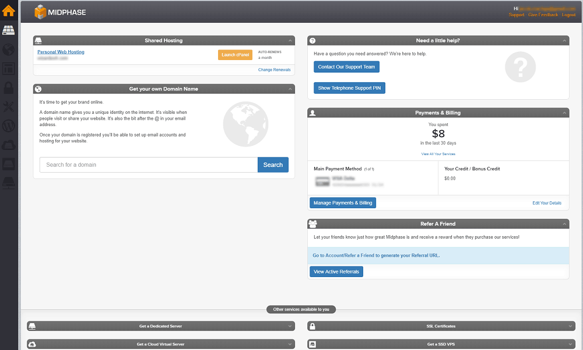583x350 pixels.
Task: Click Manage Payments & Billing button
Action: (343, 203)
